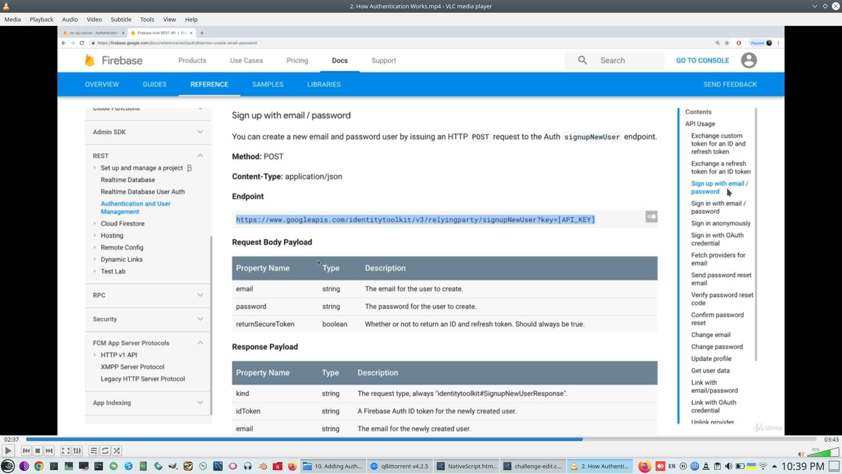The width and height of the screenshot is (842, 474).
Task: Open the Playback menu
Action: [41, 19]
